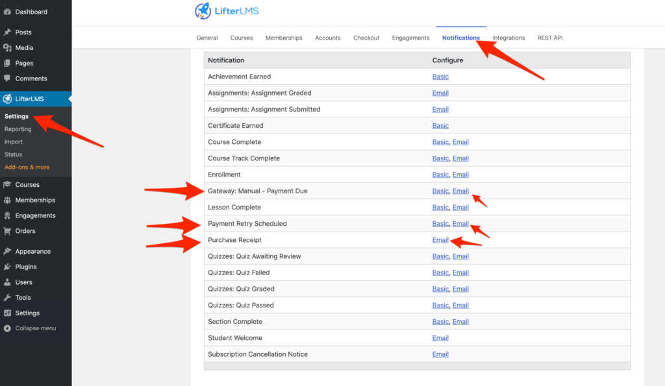Click the Configure column header
The width and height of the screenshot is (665, 386).
447,60
